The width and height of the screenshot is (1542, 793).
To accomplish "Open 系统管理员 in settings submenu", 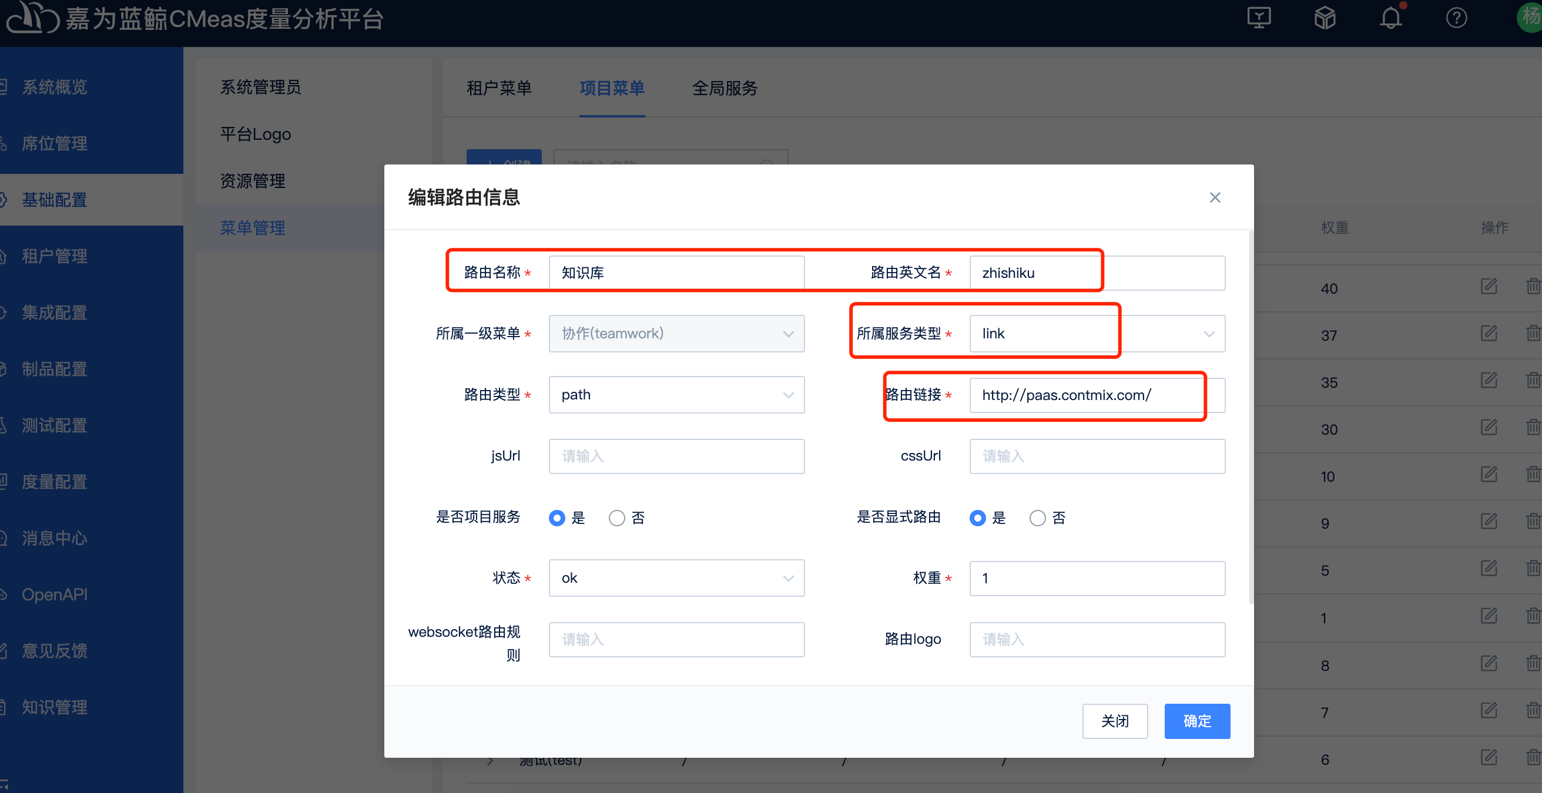I will click(x=260, y=88).
